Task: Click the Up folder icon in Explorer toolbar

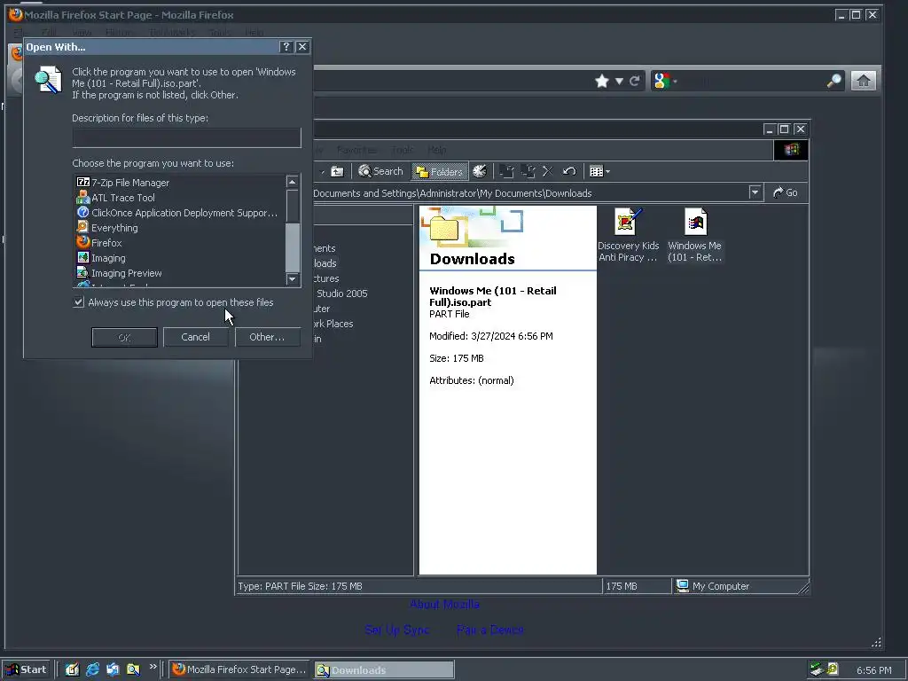Action: 337,171
